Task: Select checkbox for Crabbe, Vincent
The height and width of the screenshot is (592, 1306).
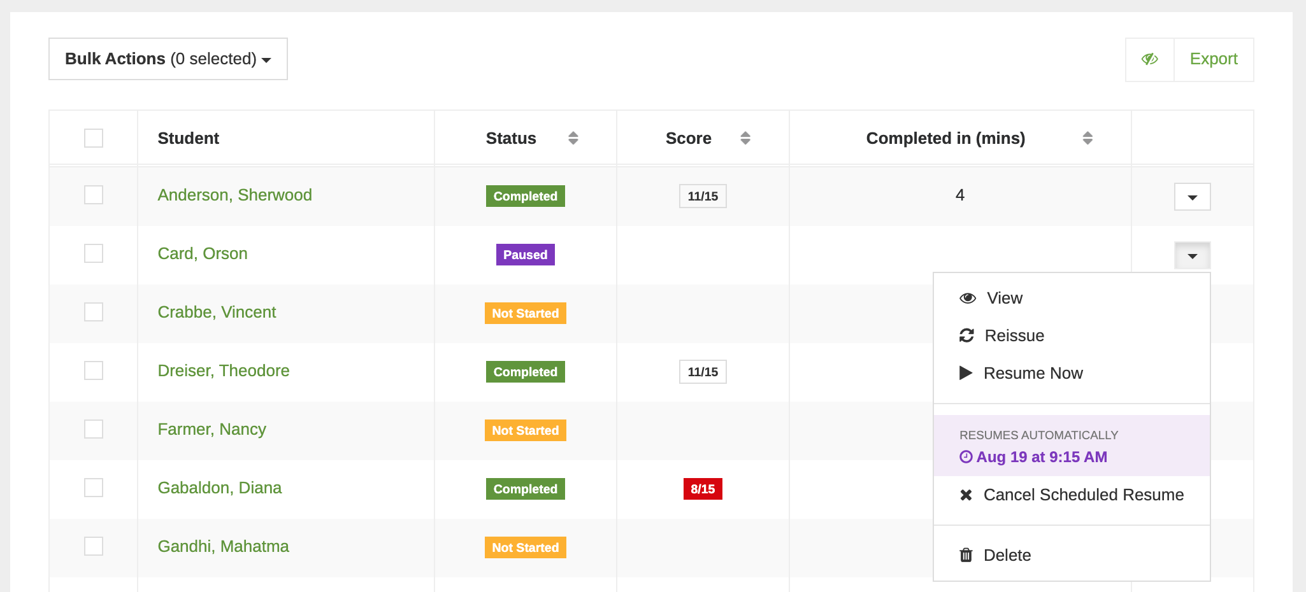Action: pos(94,312)
